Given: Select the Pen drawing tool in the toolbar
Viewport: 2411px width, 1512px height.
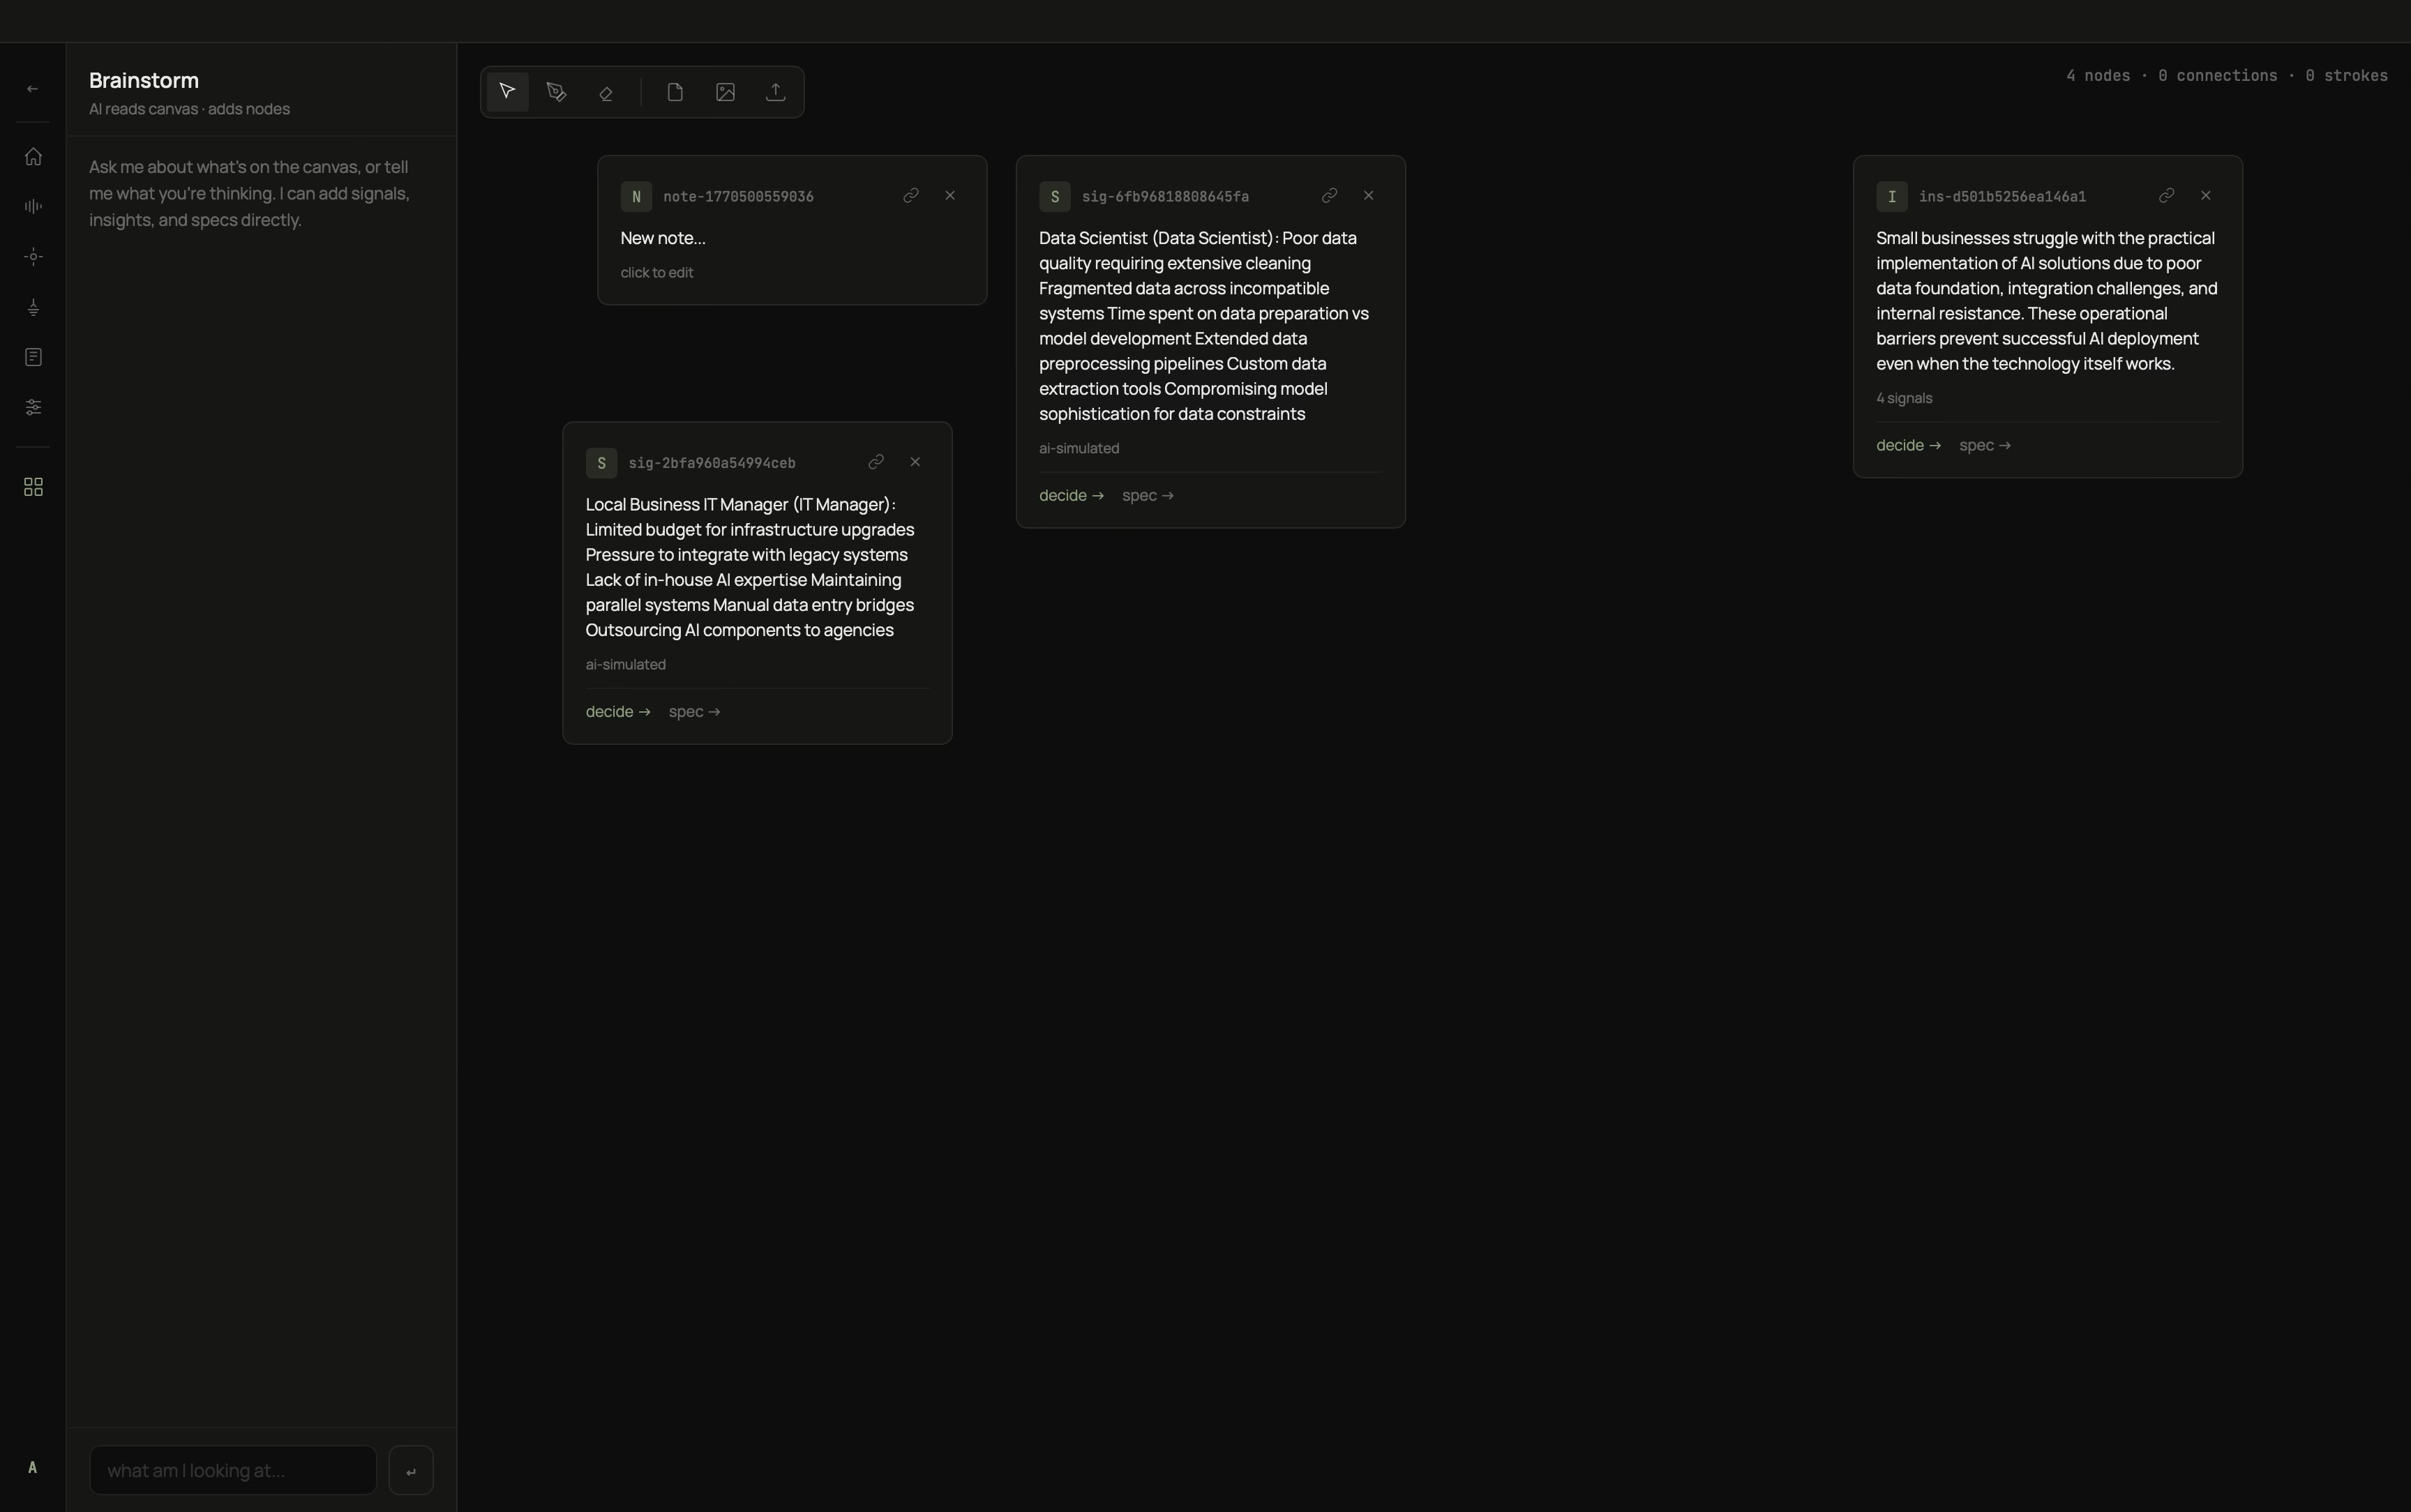Looking at the screenshot, I should 556,91.
